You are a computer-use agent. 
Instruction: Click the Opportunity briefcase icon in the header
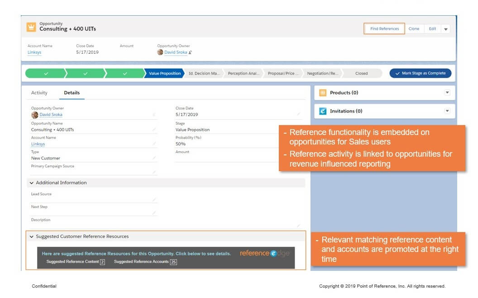[30, 27]
